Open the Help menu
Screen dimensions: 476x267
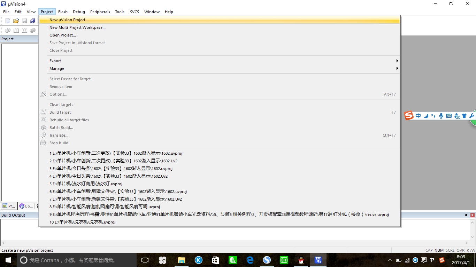[169, 12]
